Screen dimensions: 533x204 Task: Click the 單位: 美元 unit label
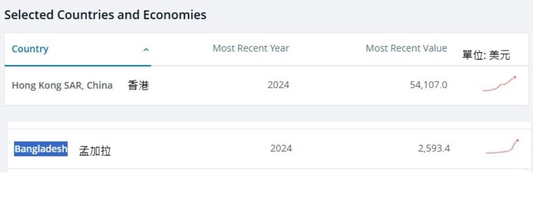(486, 55)
